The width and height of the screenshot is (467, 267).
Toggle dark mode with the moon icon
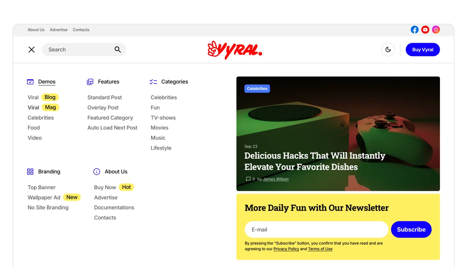pyautogui.click(x=388, y=50)
